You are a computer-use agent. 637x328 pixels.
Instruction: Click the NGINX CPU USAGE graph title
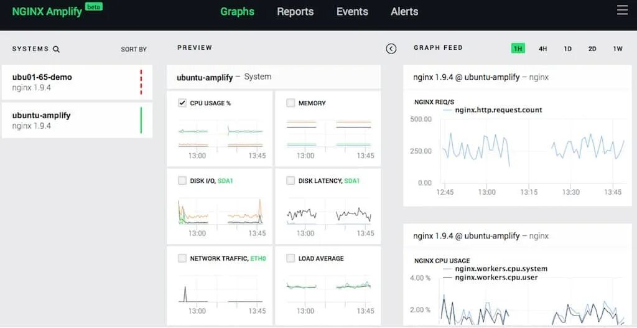(x=442, y=261)
